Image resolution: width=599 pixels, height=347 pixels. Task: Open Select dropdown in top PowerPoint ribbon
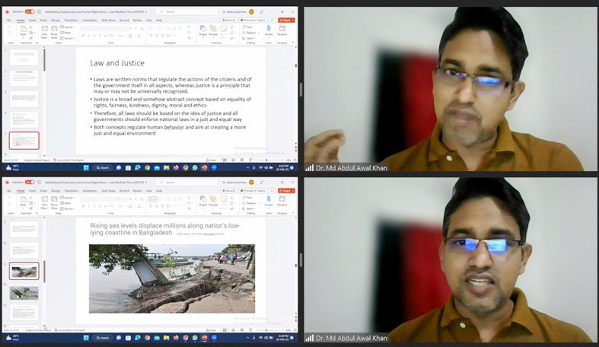pyautogui.click(x=249, y=38)
